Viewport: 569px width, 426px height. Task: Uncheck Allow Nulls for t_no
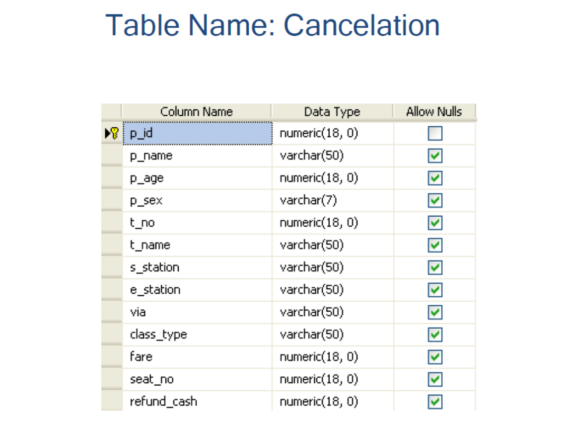tap(434, 223)
